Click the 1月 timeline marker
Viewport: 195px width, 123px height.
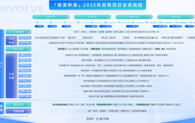point(37,23)
